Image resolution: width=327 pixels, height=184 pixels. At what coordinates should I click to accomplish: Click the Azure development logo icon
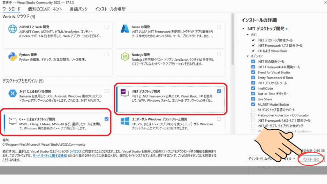(125, 29)
